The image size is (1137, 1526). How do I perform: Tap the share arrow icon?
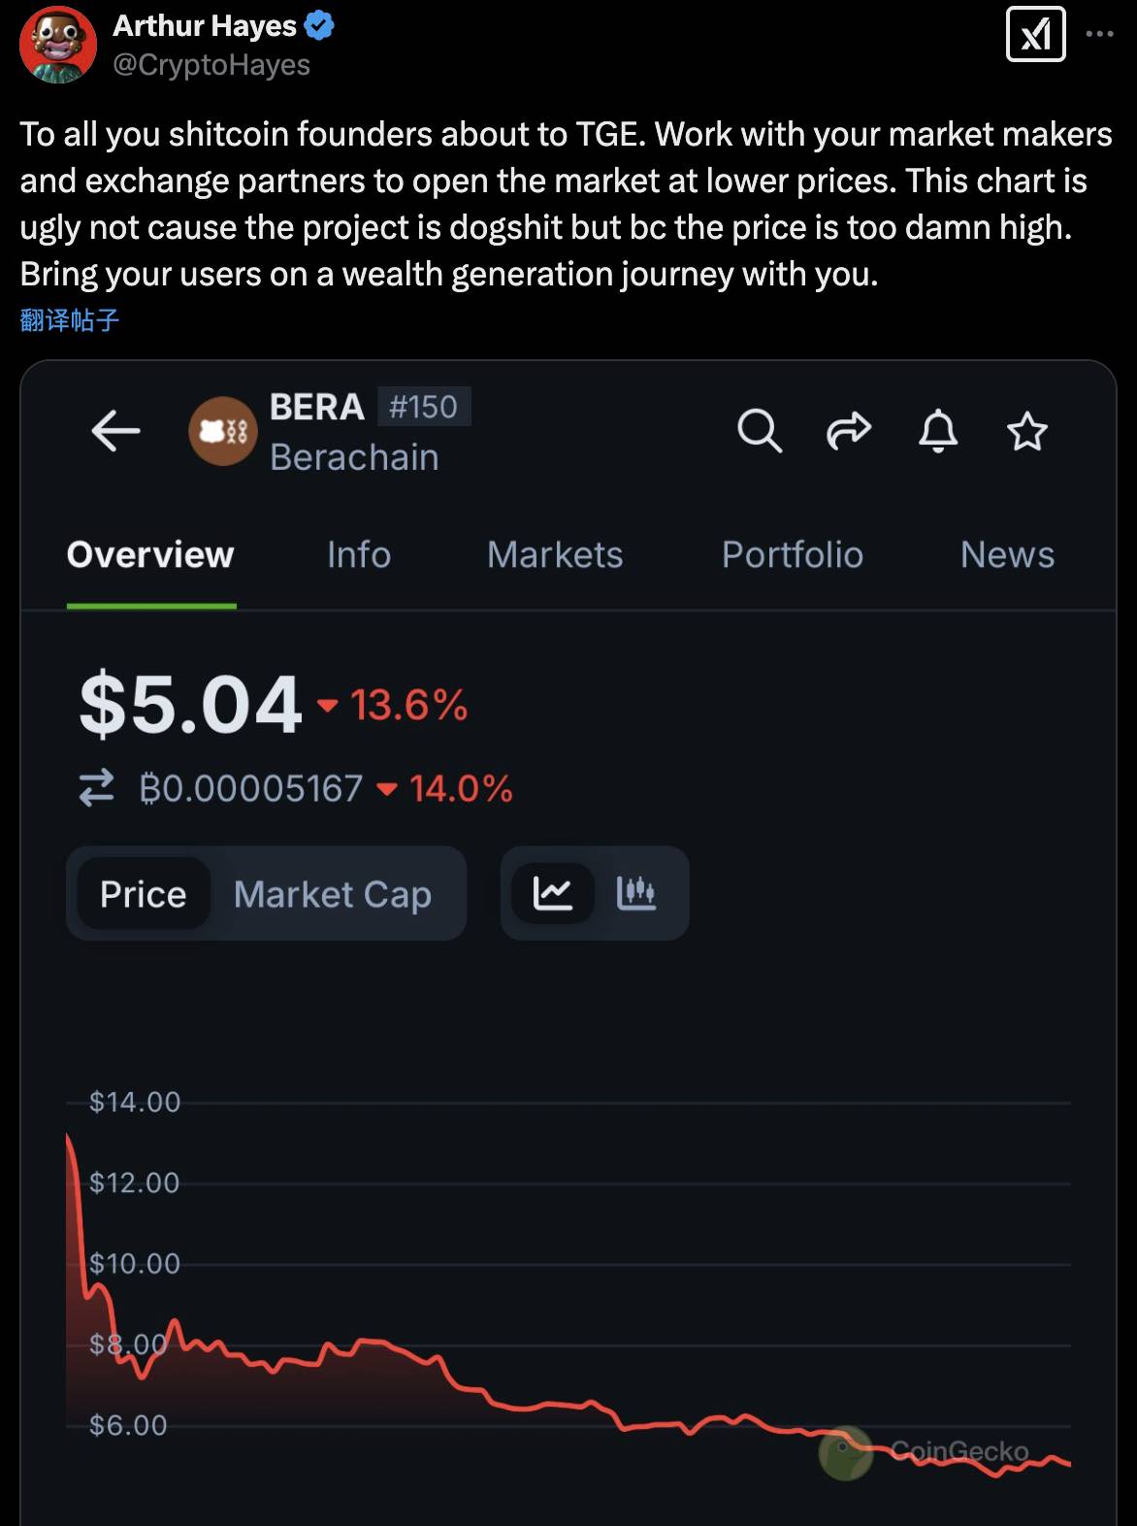[849, 431]
